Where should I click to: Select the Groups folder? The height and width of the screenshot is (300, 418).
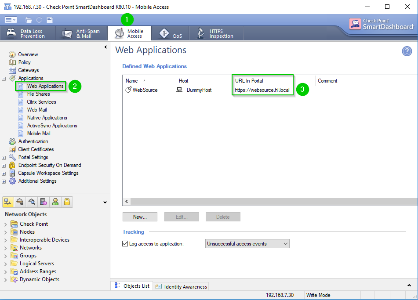pyautogui.click(x=23, y=256)
